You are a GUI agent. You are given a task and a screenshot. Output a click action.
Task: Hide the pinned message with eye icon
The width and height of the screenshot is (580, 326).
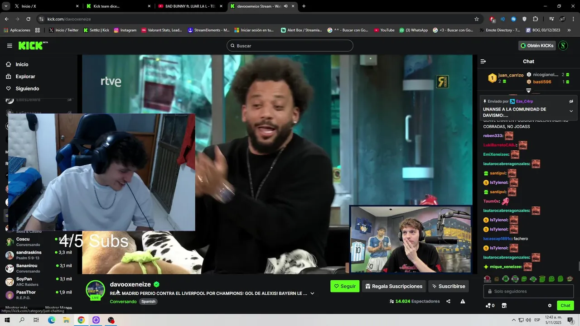tap(571, 101)
